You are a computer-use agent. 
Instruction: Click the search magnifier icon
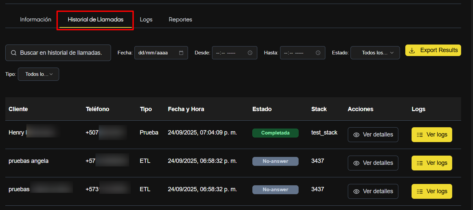14,53
